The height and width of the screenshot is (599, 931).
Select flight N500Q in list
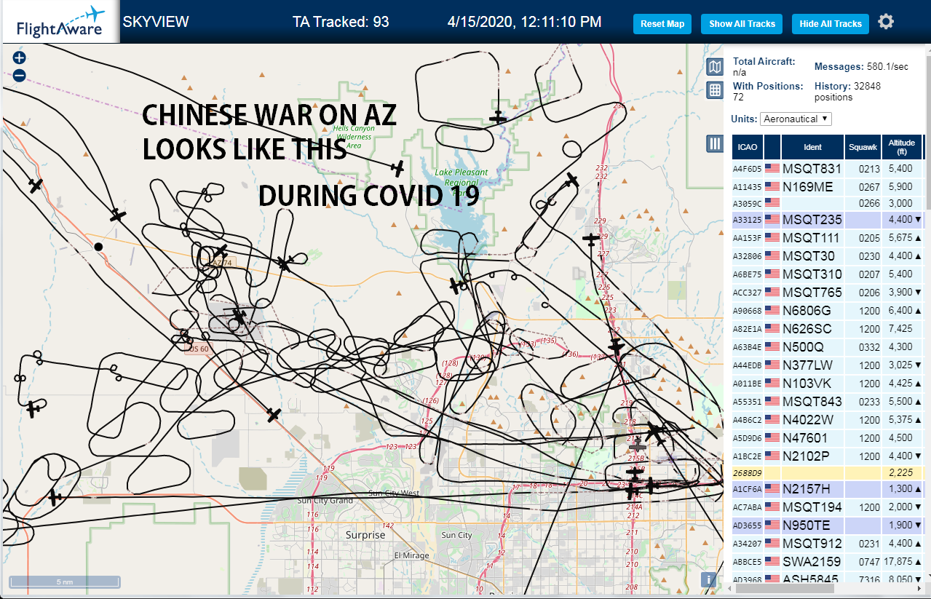[828, 347]
